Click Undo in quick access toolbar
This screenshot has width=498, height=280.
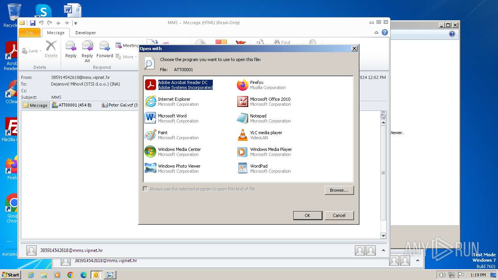(x=41, y=23)
